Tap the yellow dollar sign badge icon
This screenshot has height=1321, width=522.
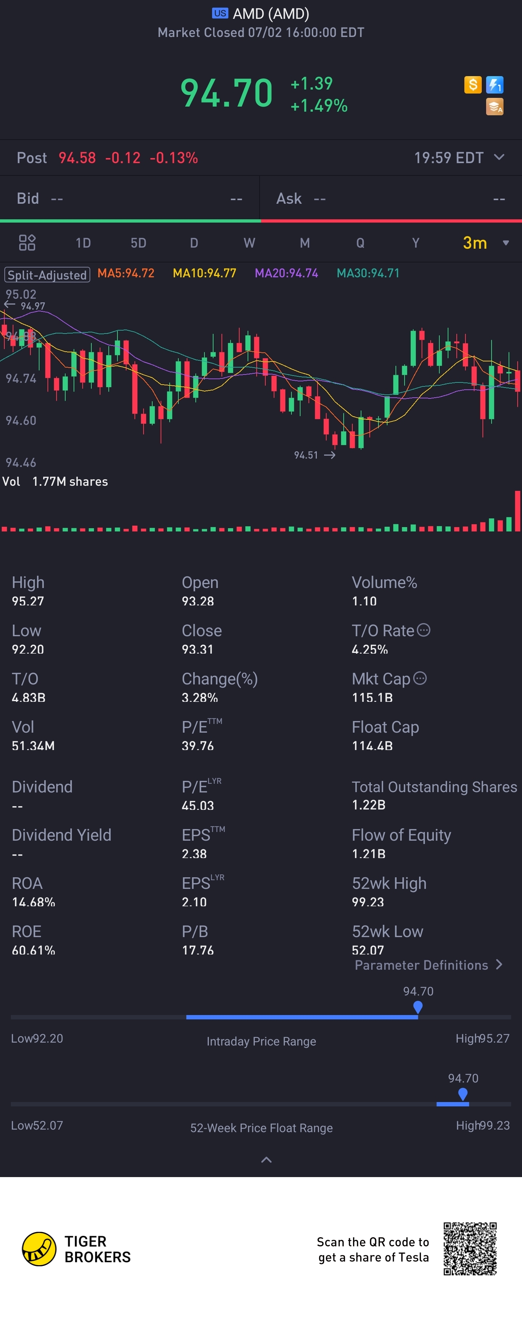472,84
